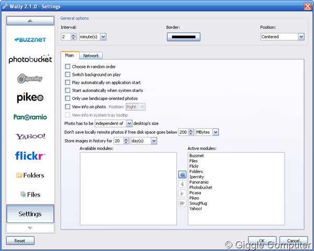Click the Interval value input field
The image size is (314, 251).
click(66, 37)
